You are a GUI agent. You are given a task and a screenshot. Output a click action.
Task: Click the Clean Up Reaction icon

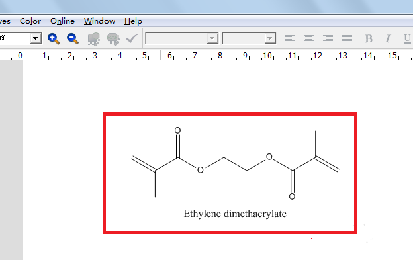click(113, 39)
